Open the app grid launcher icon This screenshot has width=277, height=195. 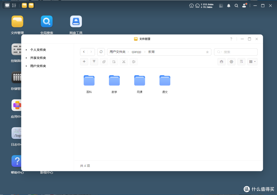tap(14, 5)
